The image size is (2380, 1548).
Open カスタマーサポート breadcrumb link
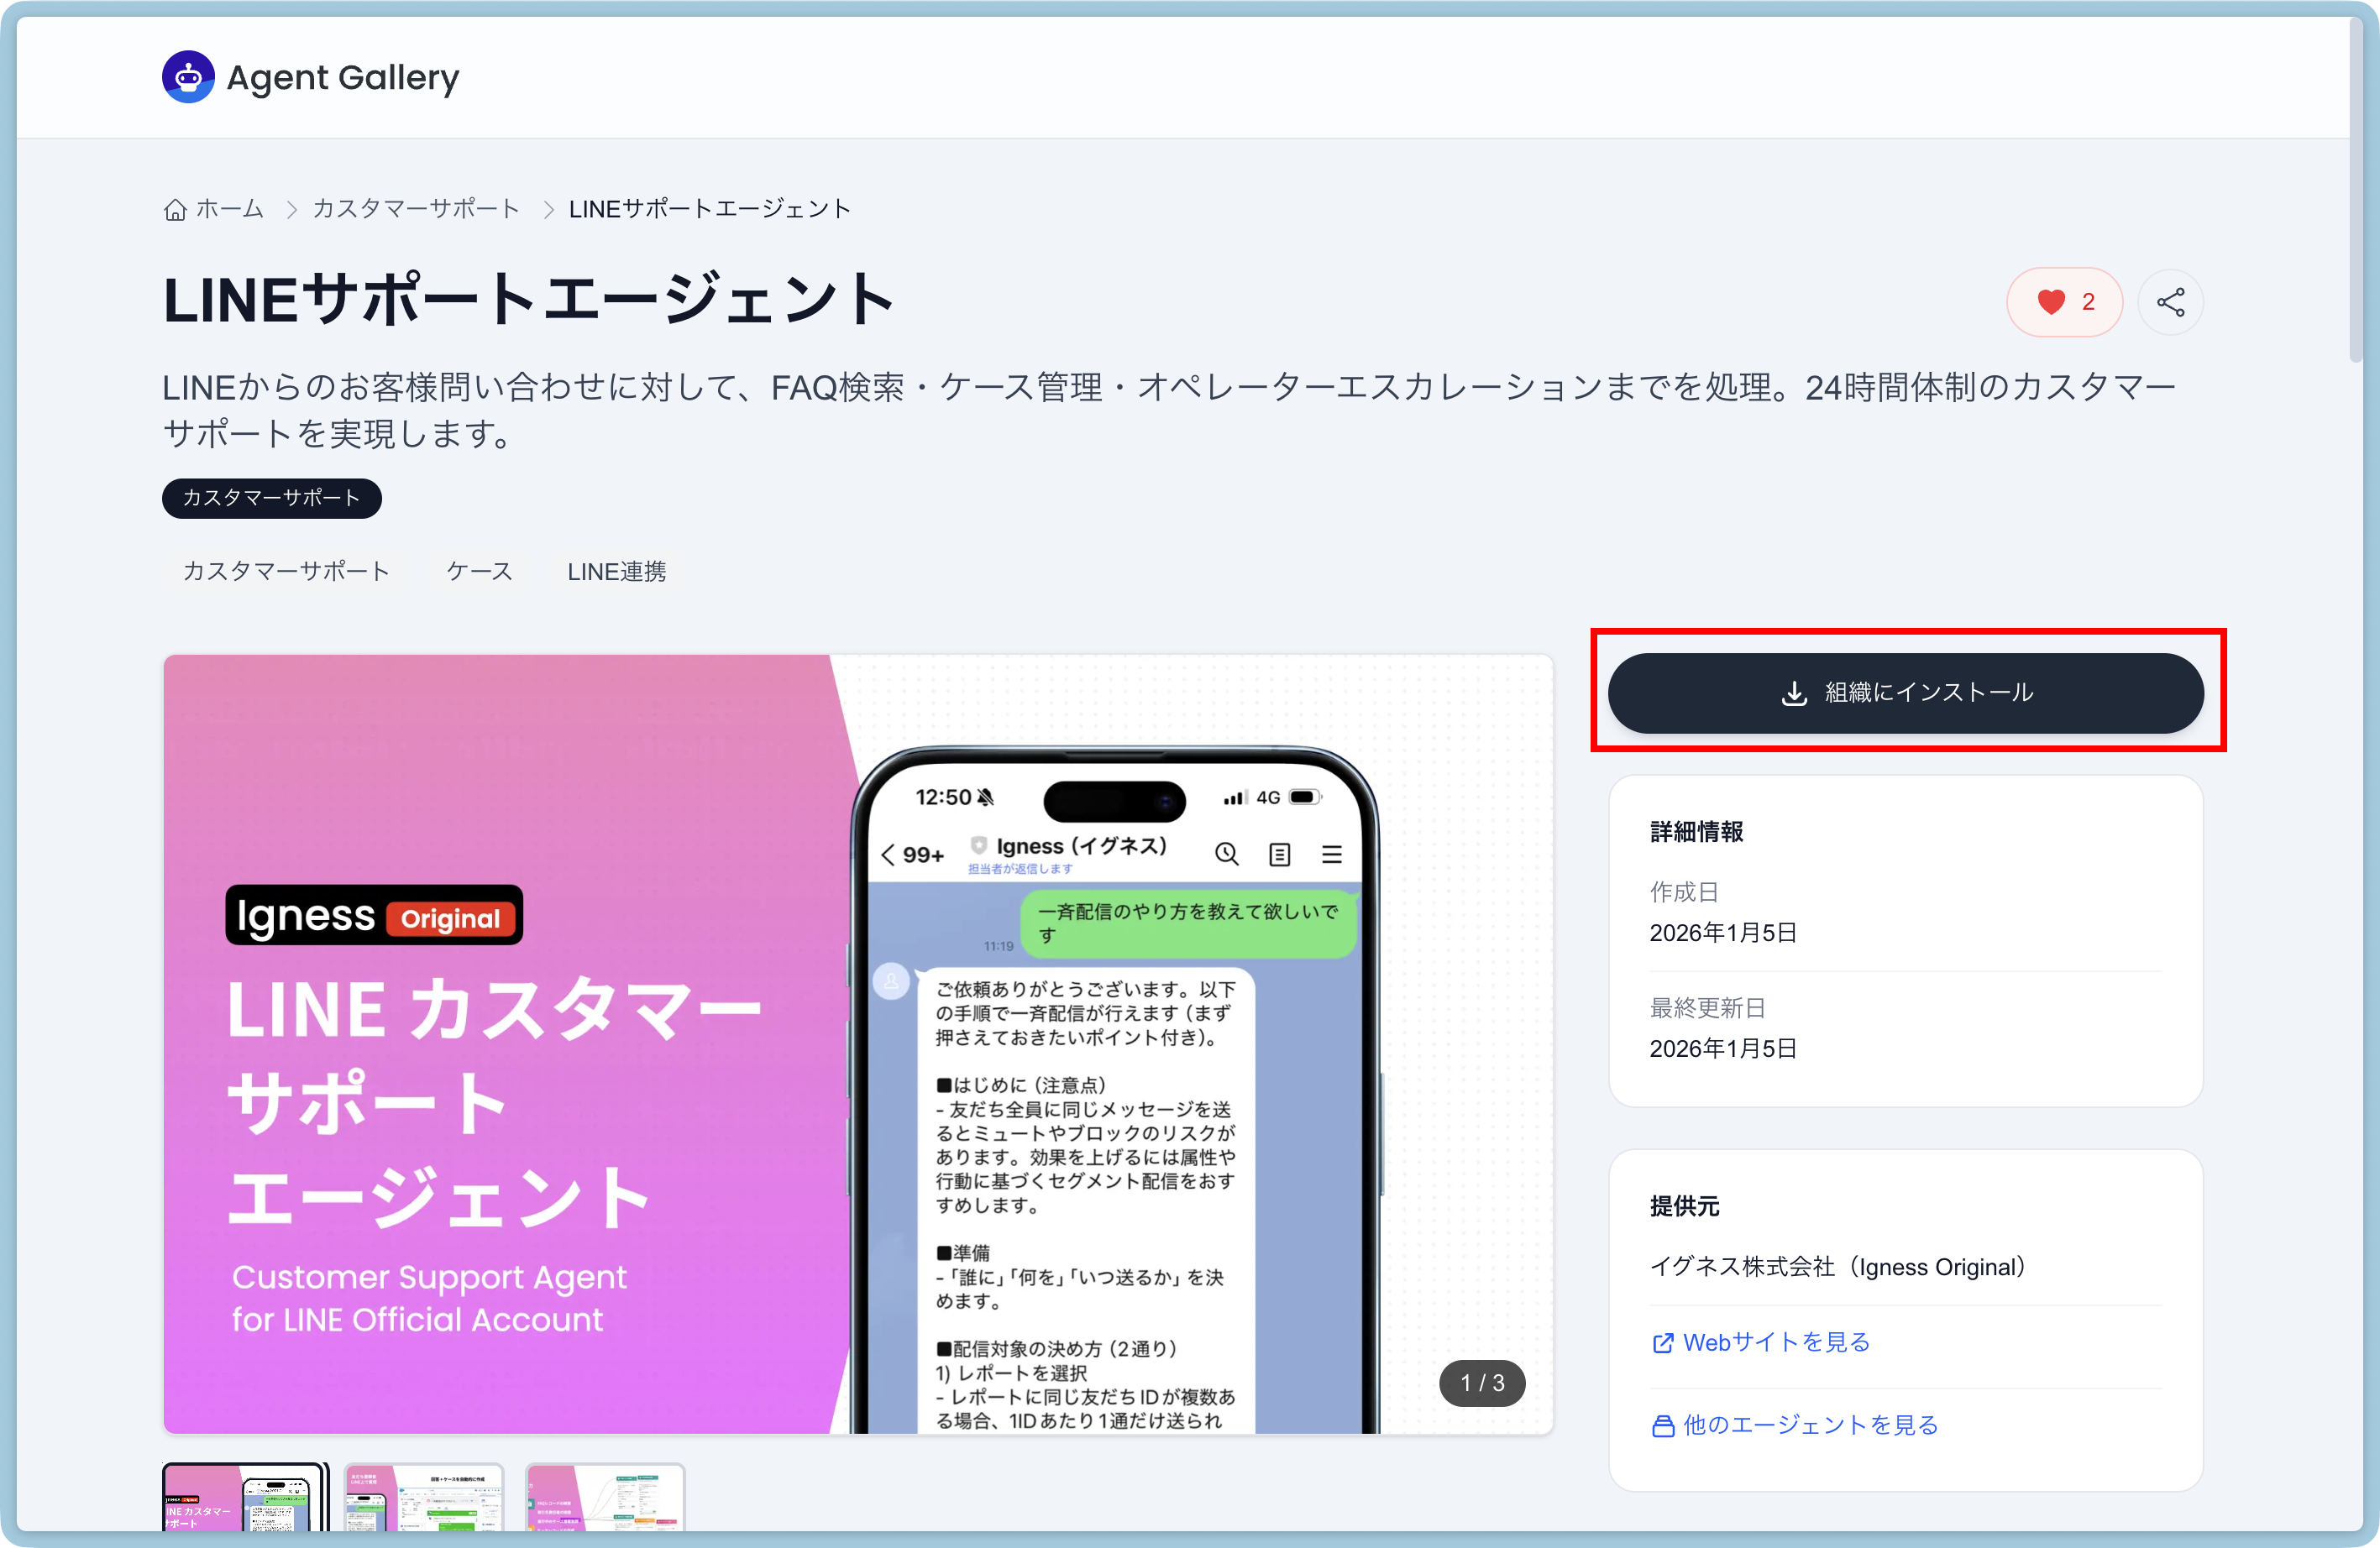(x=416, y=209)
